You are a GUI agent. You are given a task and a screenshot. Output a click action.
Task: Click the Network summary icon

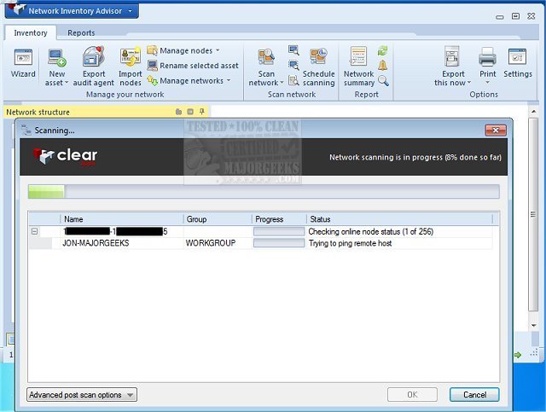[358, 56]
